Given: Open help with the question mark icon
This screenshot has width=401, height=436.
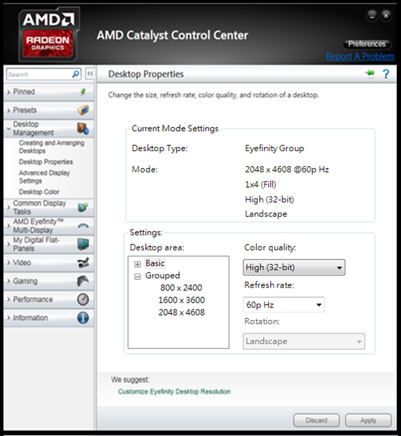Looking at the screenshot, I should (386, 74).
